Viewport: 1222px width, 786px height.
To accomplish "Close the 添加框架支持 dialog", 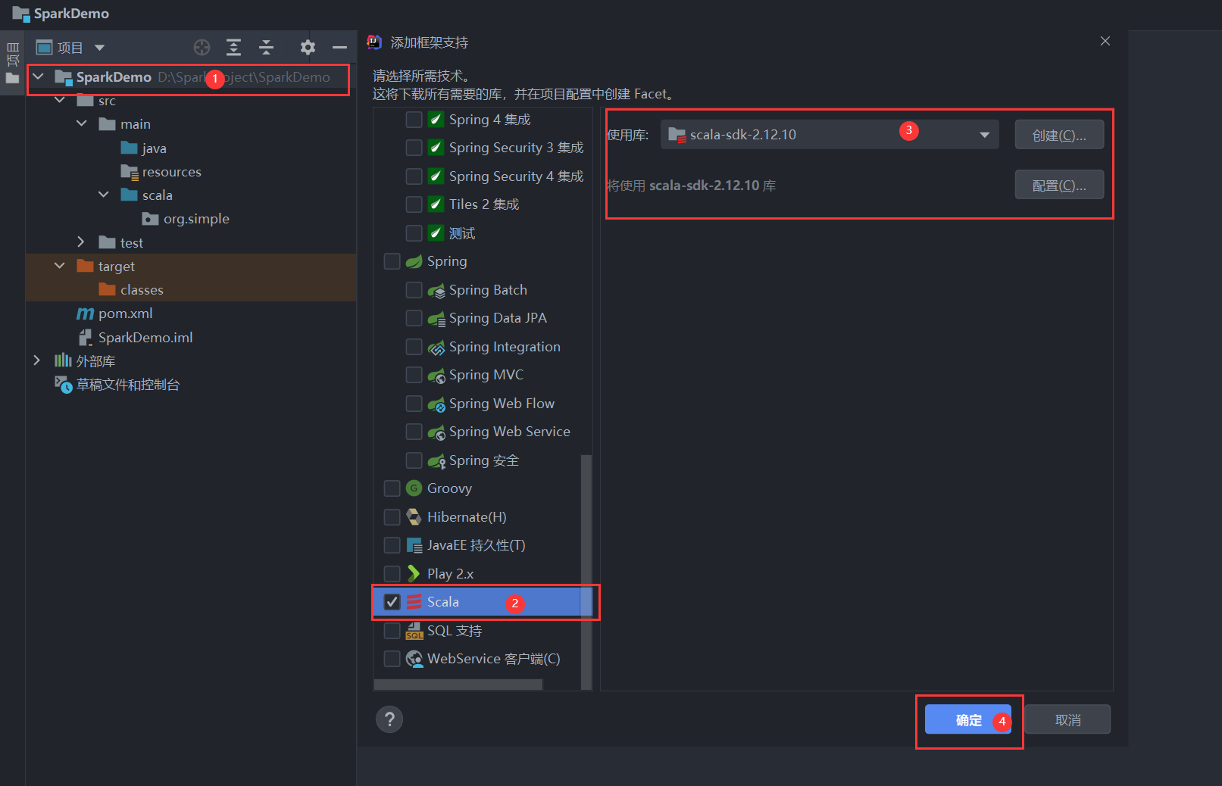I will pyautogui.click(x=1105, y=41).
